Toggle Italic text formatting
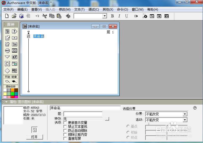The height and width of the screenshot is (143, 203). 119,16
